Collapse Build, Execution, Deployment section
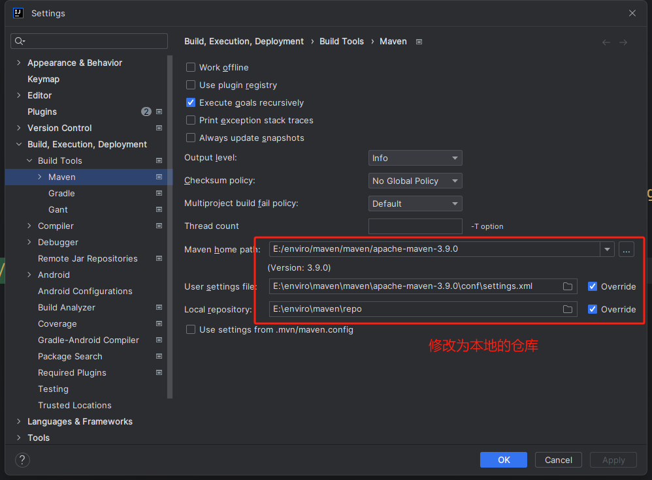 pyautogui.click(x=19, y=145)
